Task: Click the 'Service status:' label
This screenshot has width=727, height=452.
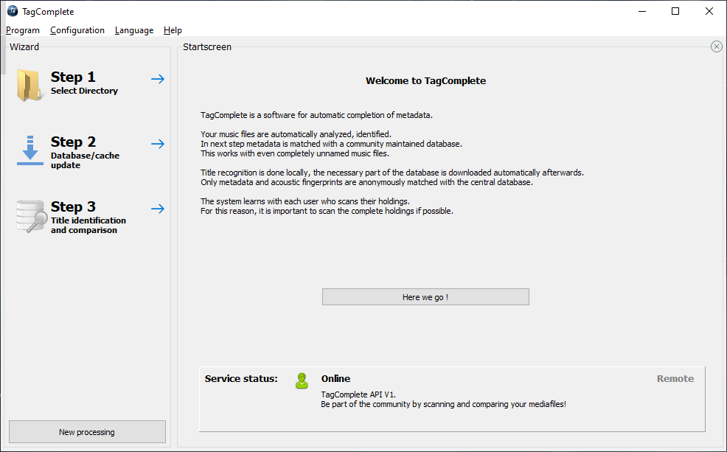Action: click(241, 379)
